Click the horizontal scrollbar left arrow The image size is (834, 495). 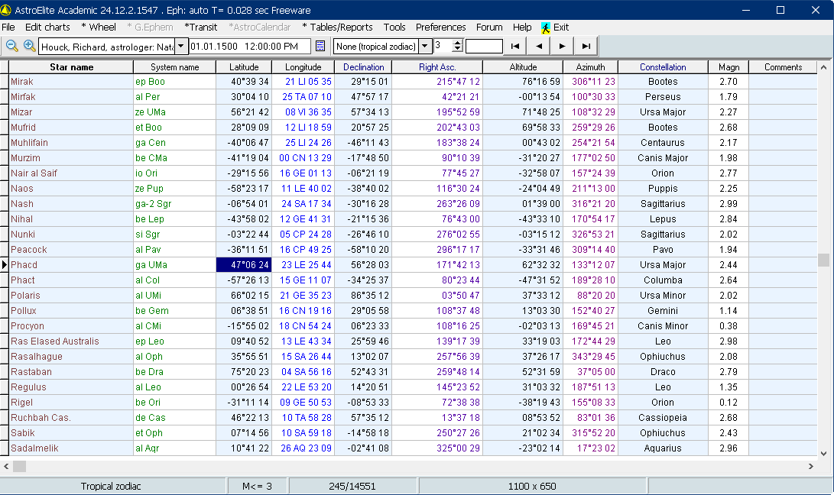pos(6,466)
